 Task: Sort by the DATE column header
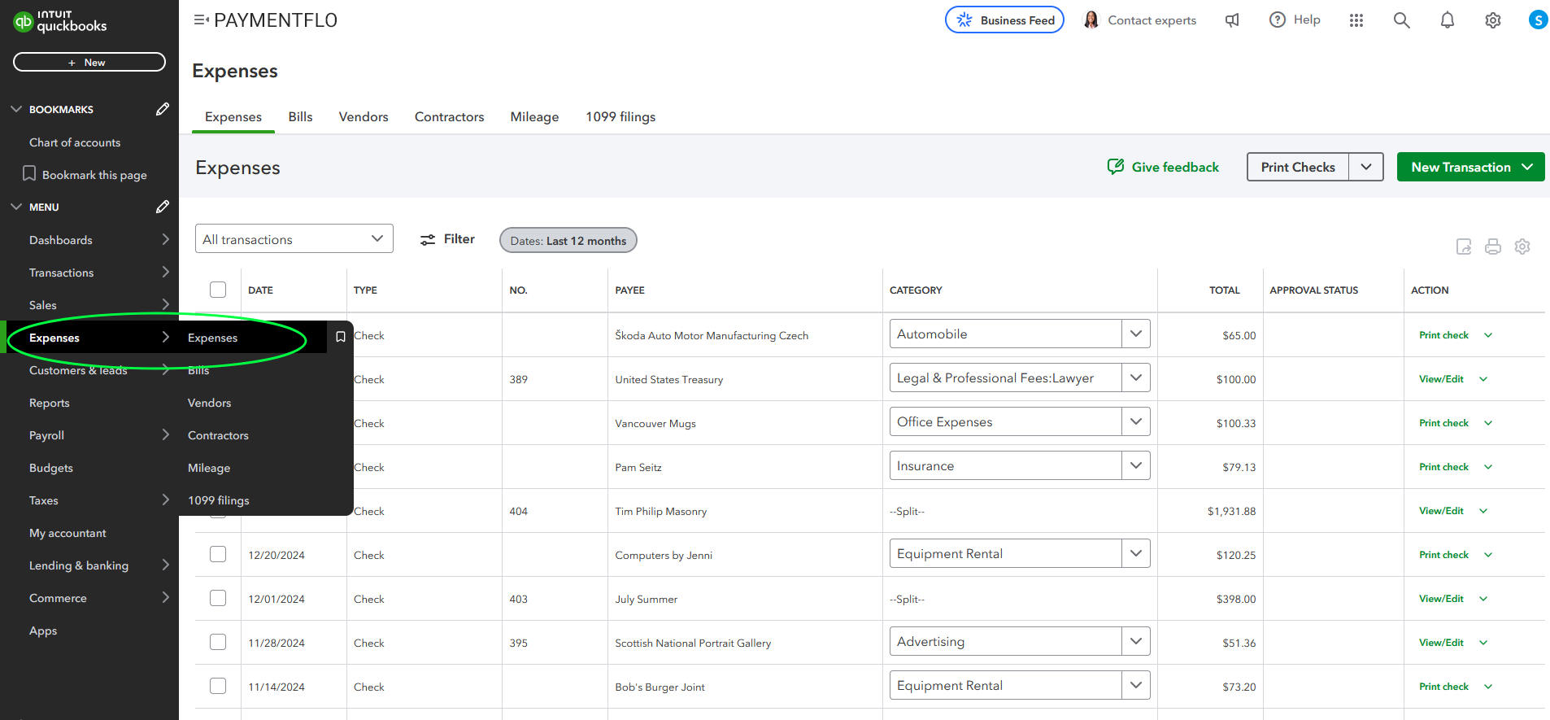pyautogui.click(x=260, y=290)
